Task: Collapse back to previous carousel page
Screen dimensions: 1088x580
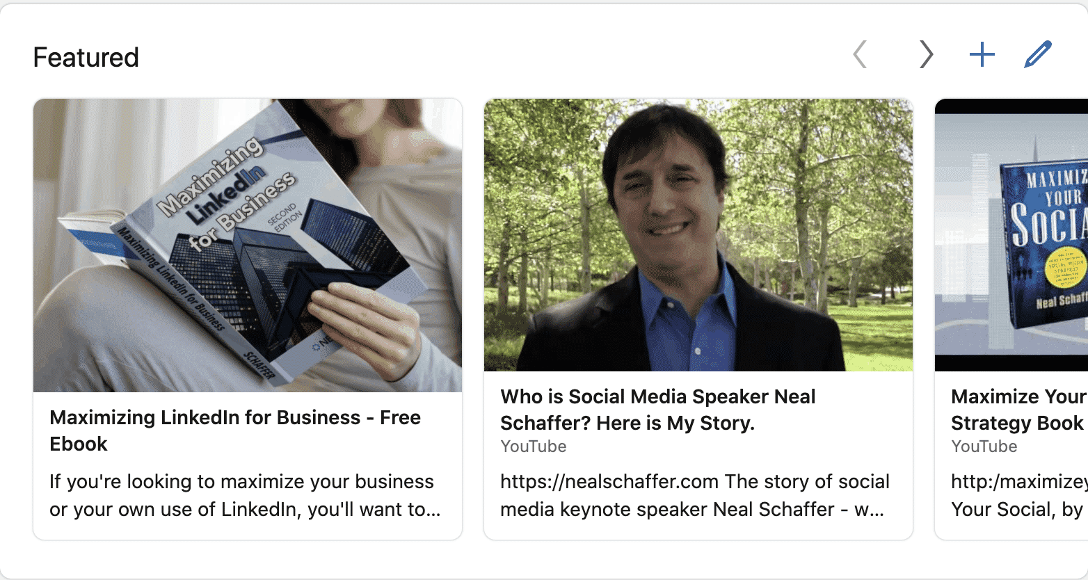Action: pyautogui.click(x=861, y=54)
